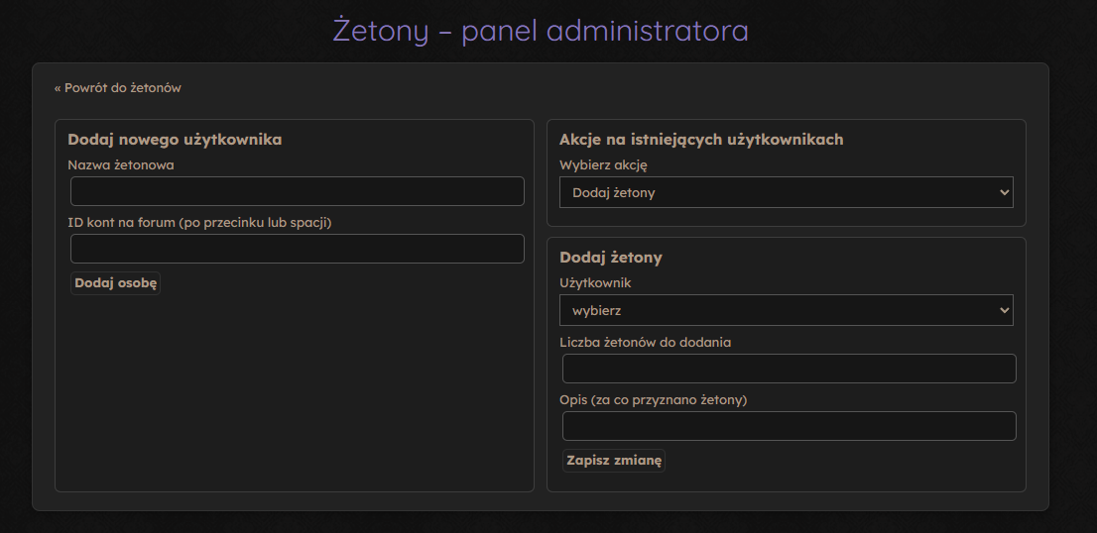Click the 'Akcje na istniejących użytkownikach' heading
The image size is (1097, 533).
click(701, 140)
